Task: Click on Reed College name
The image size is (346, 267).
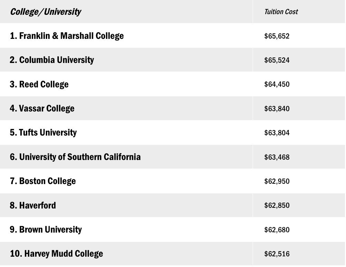Action: coord(39,84)
